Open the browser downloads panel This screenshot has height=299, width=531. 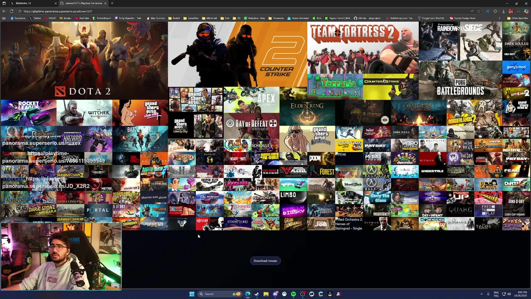(503, 11)
